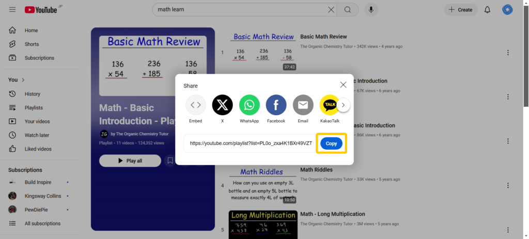The image size is (529, 239).
Task: Click the X (Twitter) share icon
Action: click(x=222, y=105)
